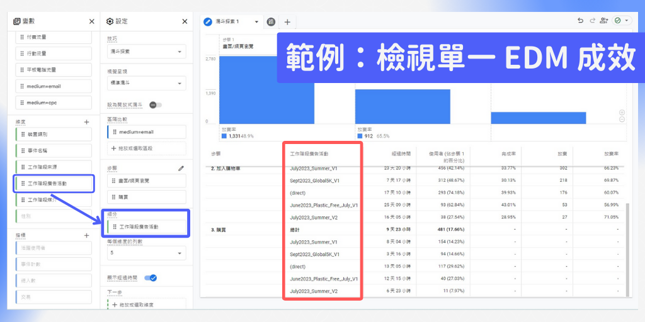The width and height of the screenshot is (645, 322).
Task: Click the pencil icon on 漏斗探索 1 tab
Action: (208, 21)
